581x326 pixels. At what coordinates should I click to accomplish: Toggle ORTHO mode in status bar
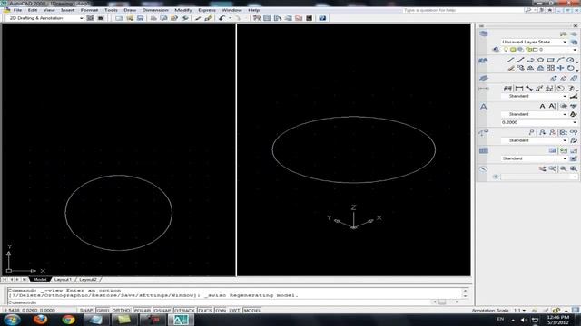coord(121,310)
